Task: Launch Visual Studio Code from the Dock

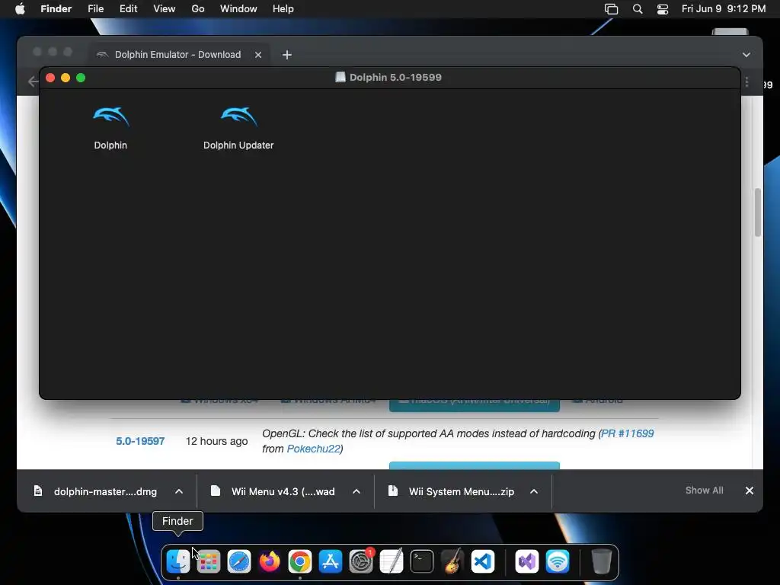Action: pyautogui.click(x=483, y=561)
